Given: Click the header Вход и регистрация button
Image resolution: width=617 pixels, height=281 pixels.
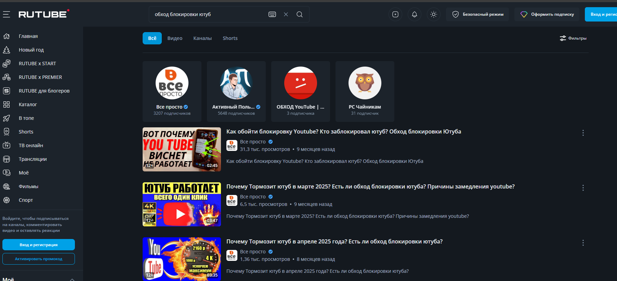Looking at the screenshot, I should pos(601,14).
